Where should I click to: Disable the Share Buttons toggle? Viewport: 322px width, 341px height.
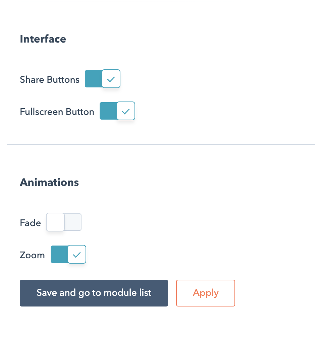[102, 79]
